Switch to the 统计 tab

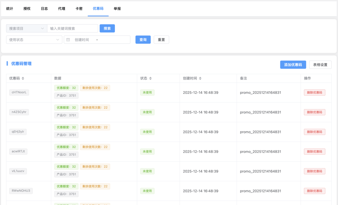10,9
